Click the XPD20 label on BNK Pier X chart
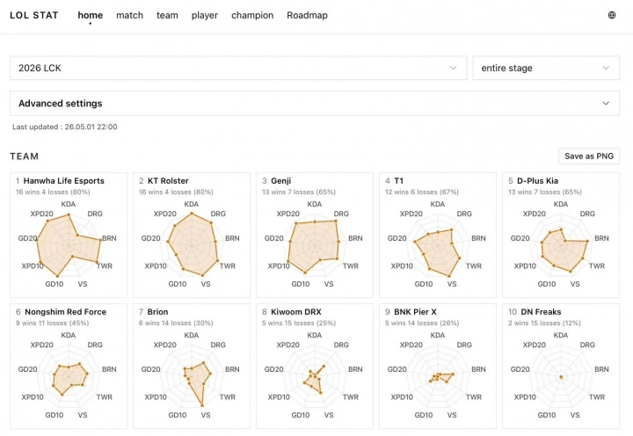 [411, 345]
